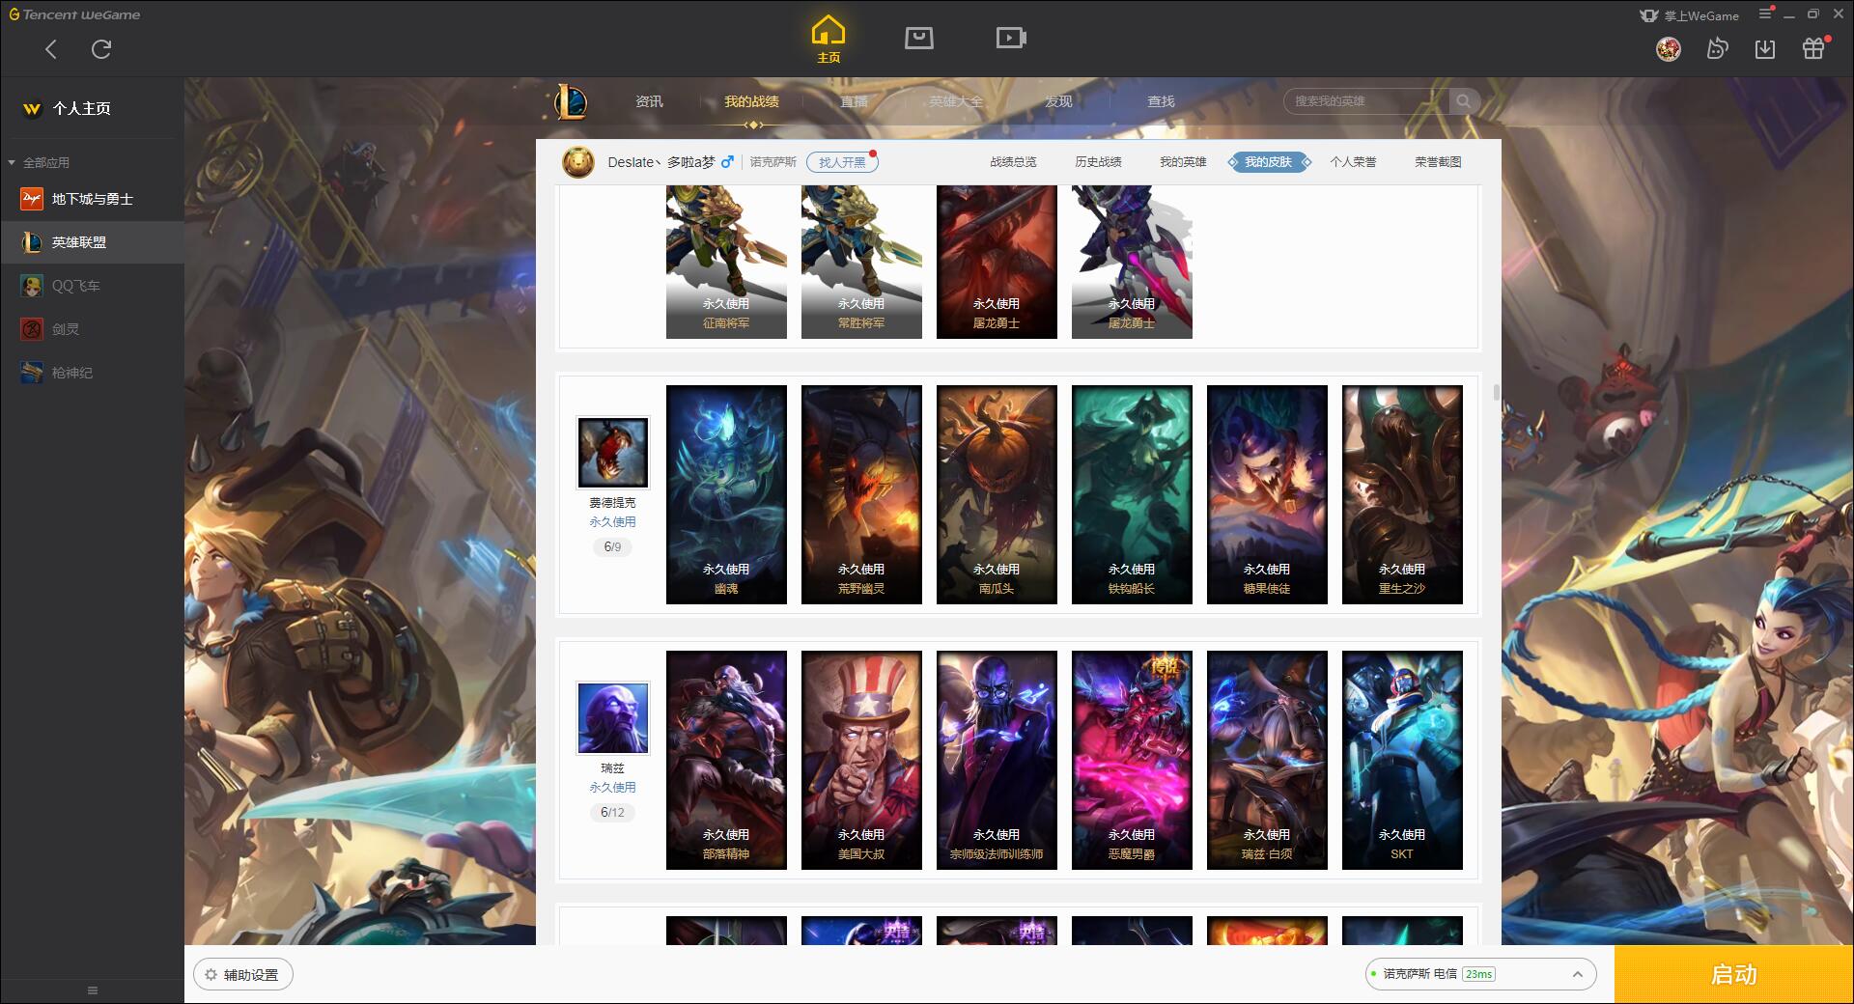1854x1004 pixels.
Task: Expand the 诺克萨斯 电信 server dropdown
Action: coord(1480,974)
